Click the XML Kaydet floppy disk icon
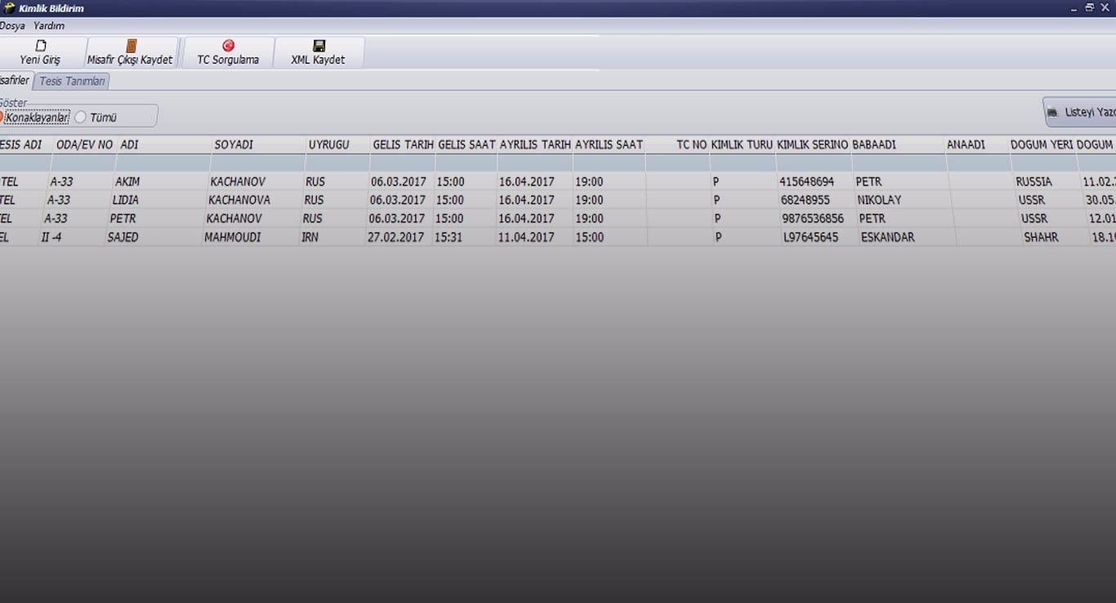1116x603 pixels. tap(319, 46)
